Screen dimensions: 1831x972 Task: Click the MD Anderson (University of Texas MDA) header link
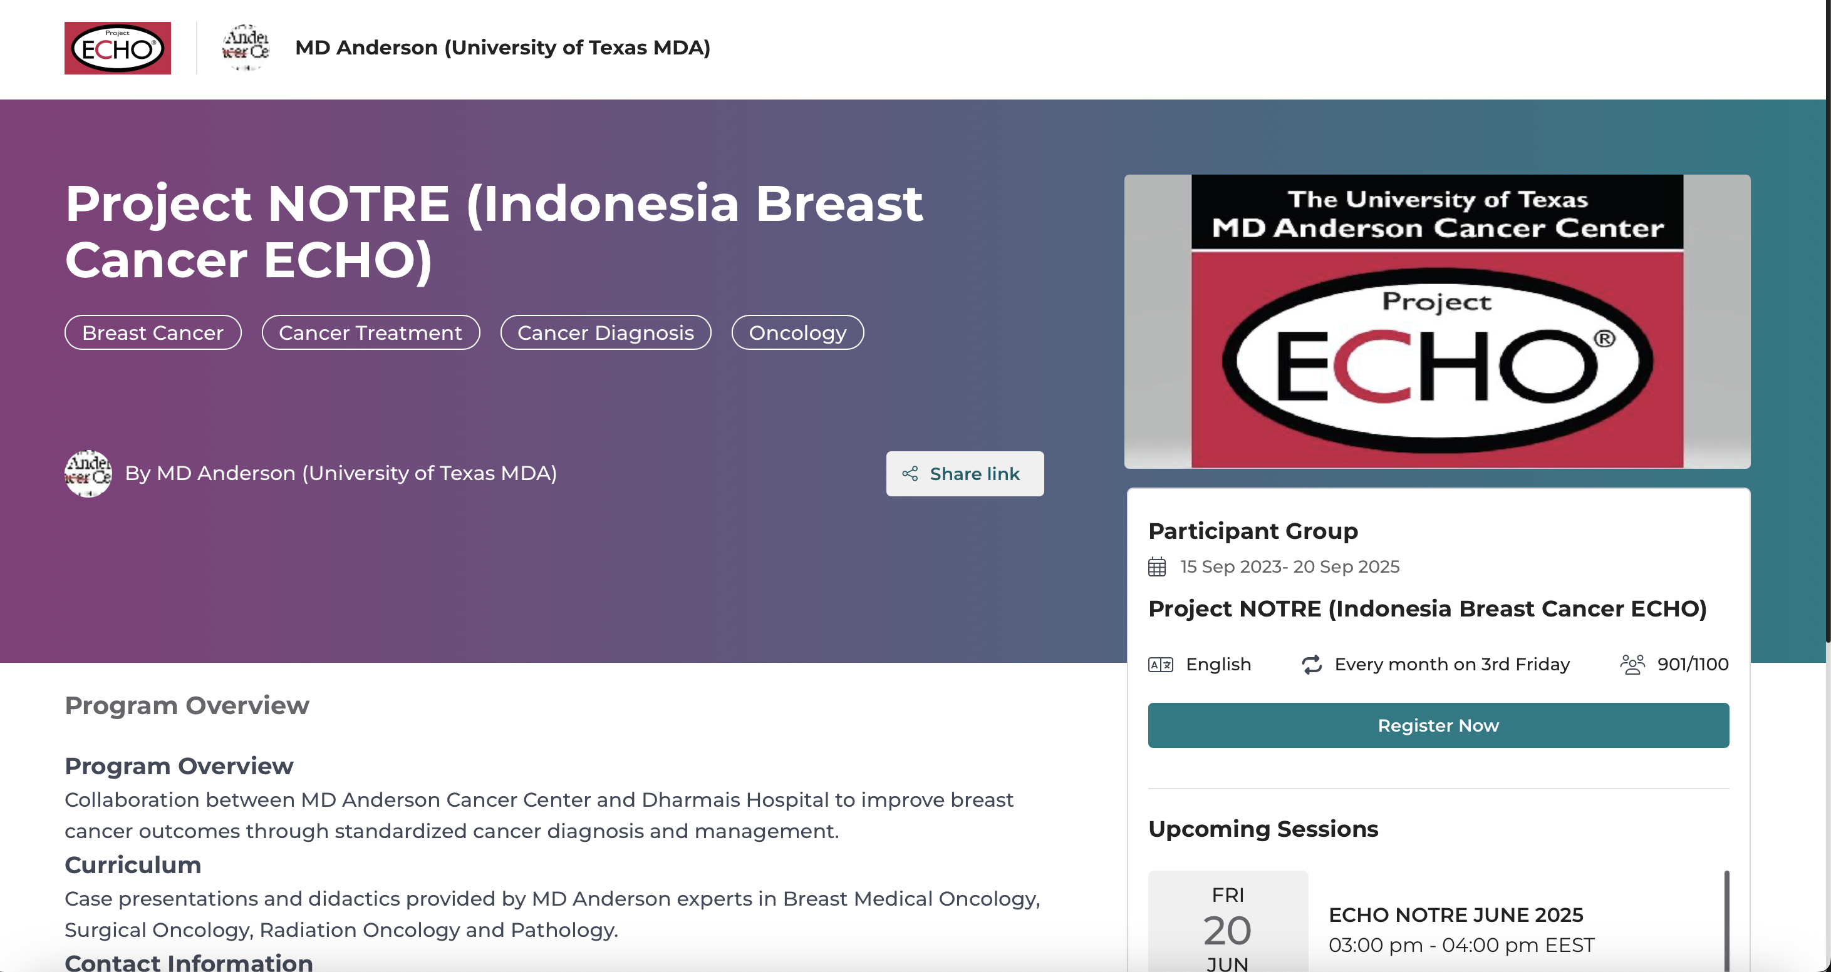point(502,48)
